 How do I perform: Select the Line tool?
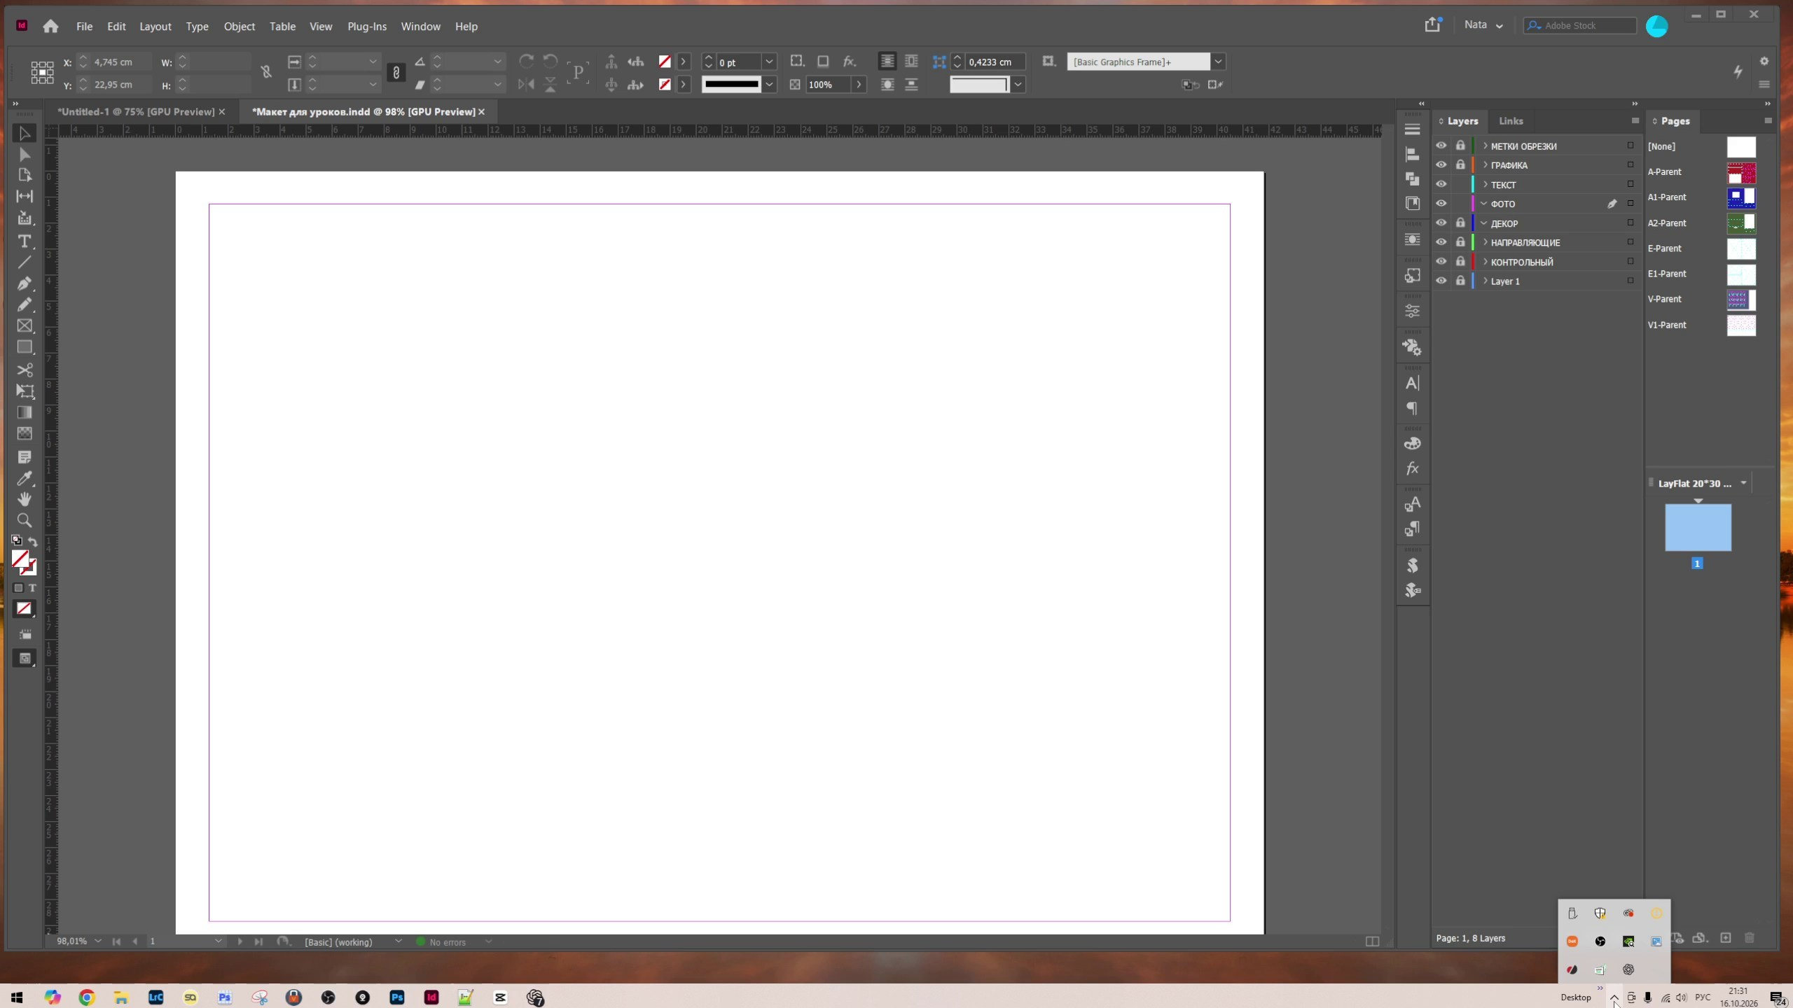[x=25, y=262]
